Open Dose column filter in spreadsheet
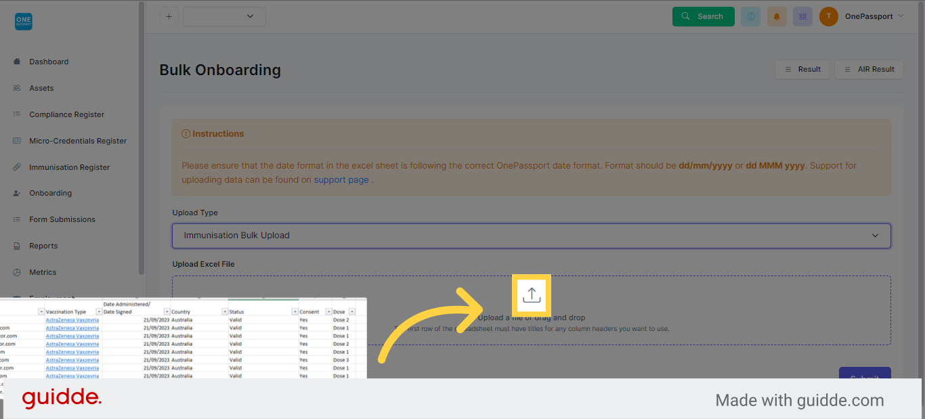 [x=352, y=312]
